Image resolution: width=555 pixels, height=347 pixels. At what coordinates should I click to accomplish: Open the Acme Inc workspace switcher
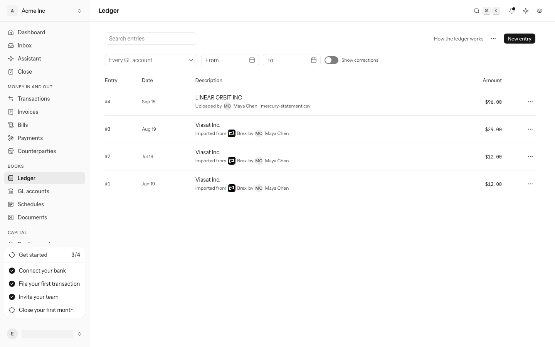44,11
